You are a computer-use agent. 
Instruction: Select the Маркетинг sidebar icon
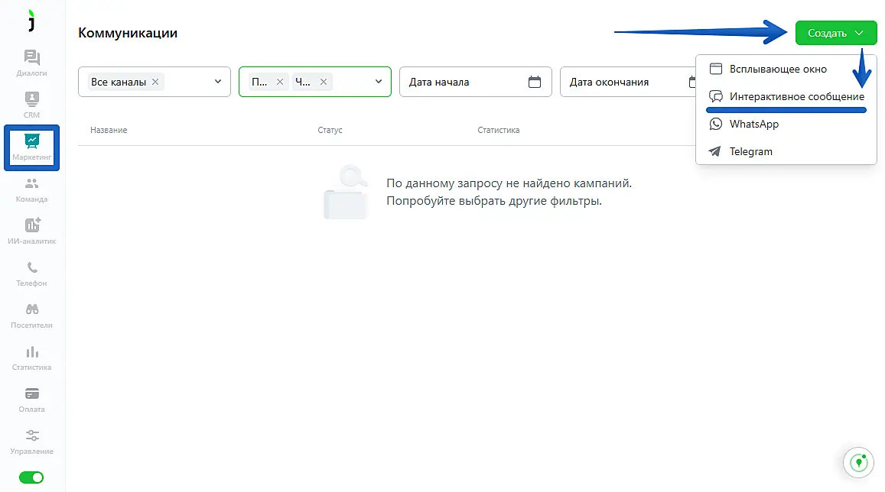(x=31, y=147)
